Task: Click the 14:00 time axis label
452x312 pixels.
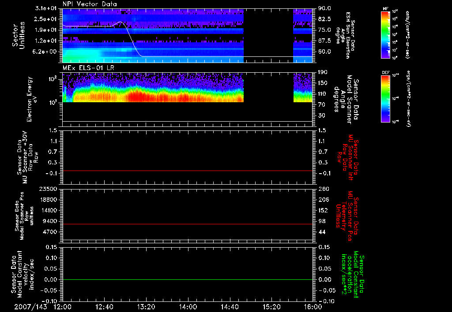Action: (x=188, y=307)
